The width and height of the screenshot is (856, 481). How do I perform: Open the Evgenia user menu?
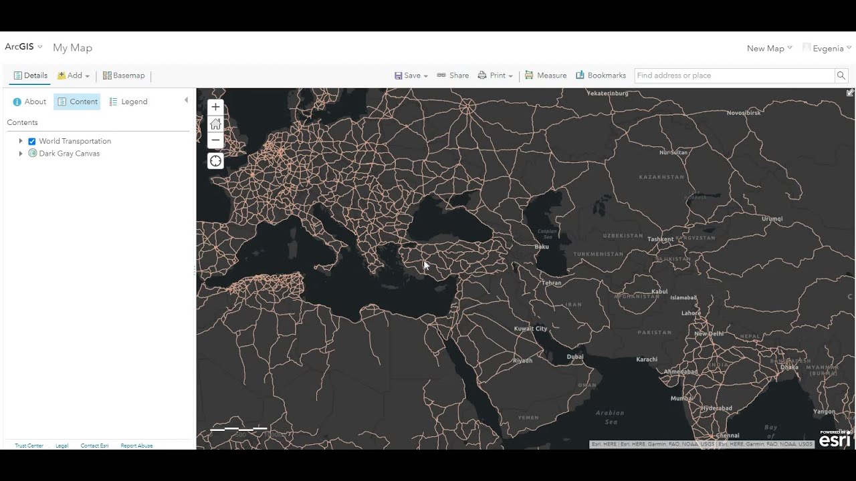pyautogui.click(x=827, y=48)
